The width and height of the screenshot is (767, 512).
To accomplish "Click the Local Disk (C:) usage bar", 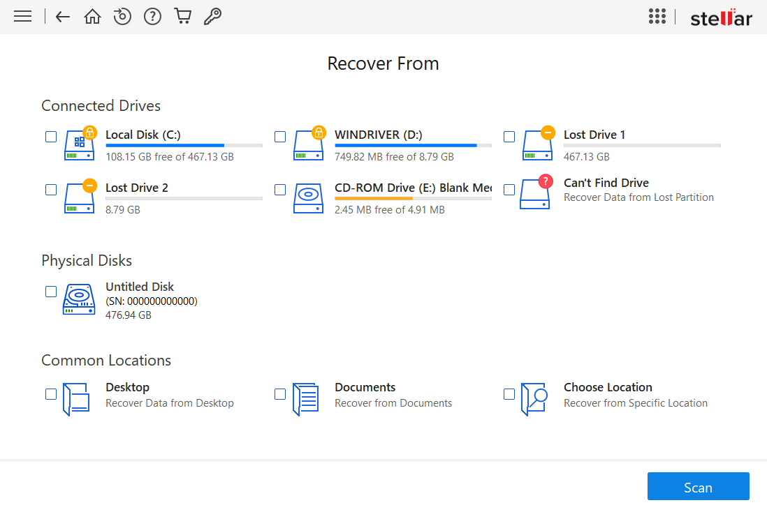I will coord(184,145).
